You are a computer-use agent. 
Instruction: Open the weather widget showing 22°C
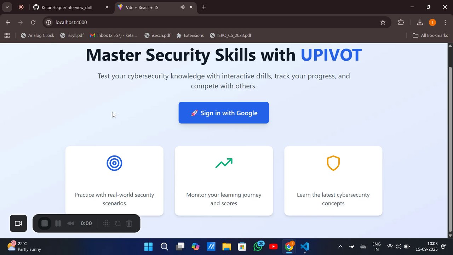(x=24, y=246)
